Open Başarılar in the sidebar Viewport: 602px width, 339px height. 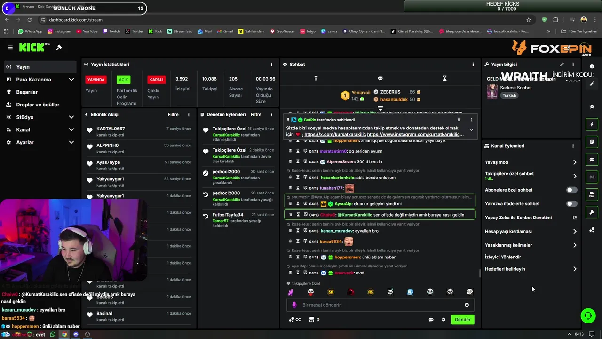point(40,92)
